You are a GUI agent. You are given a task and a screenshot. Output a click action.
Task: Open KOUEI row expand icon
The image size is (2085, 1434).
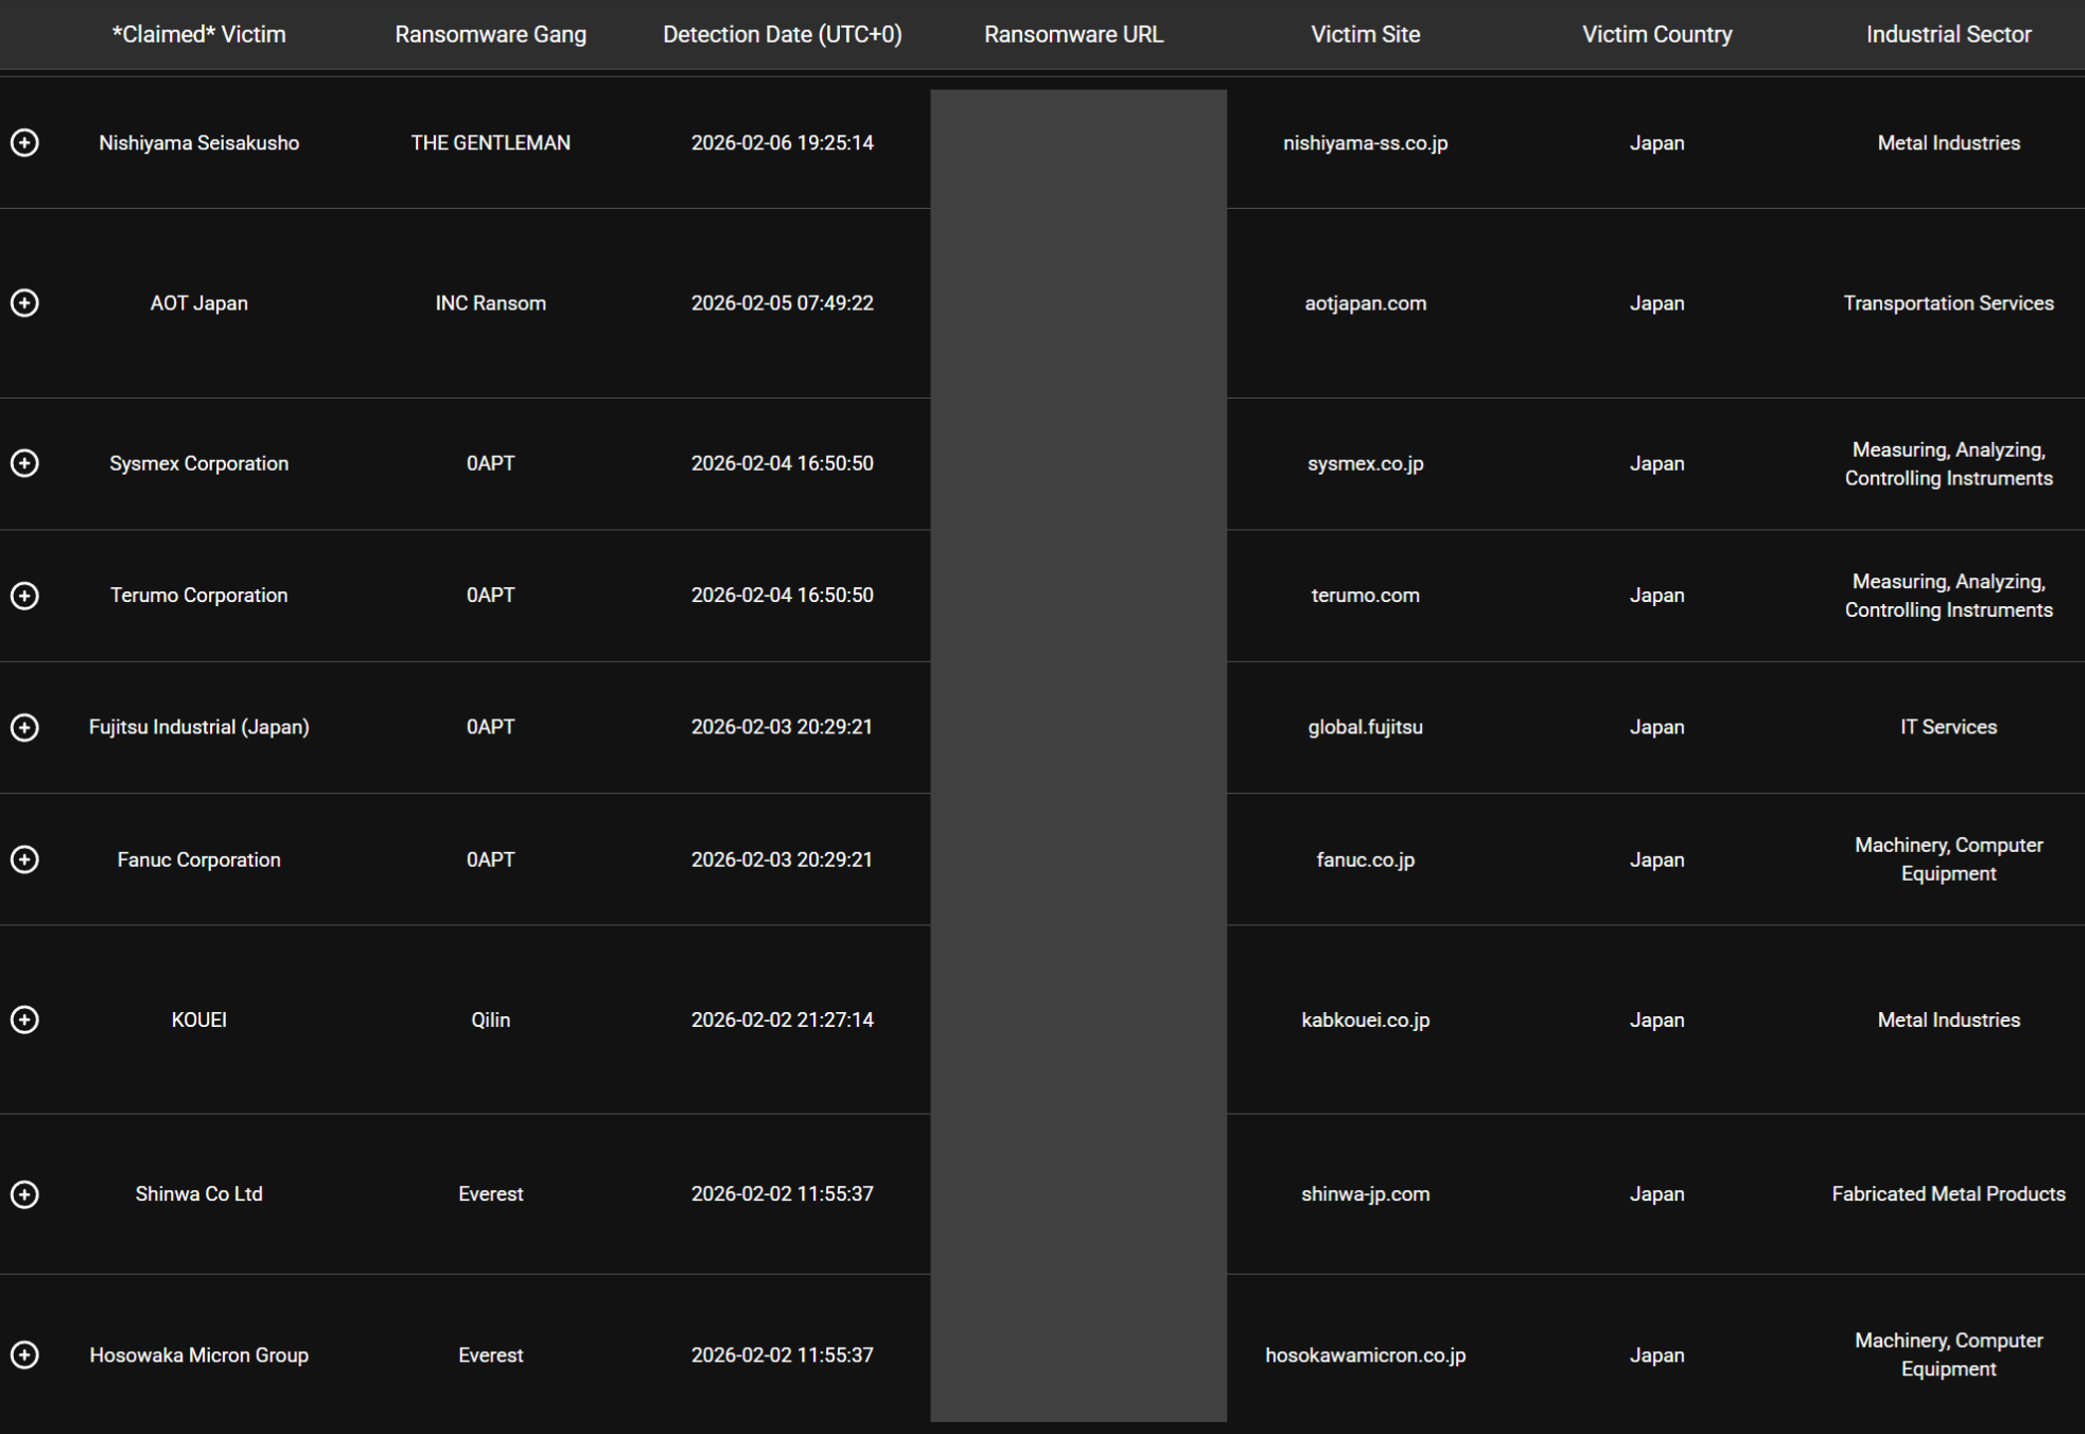25,1020
